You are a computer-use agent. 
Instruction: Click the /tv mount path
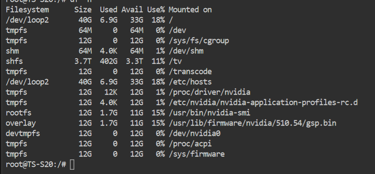pos(175,61)
